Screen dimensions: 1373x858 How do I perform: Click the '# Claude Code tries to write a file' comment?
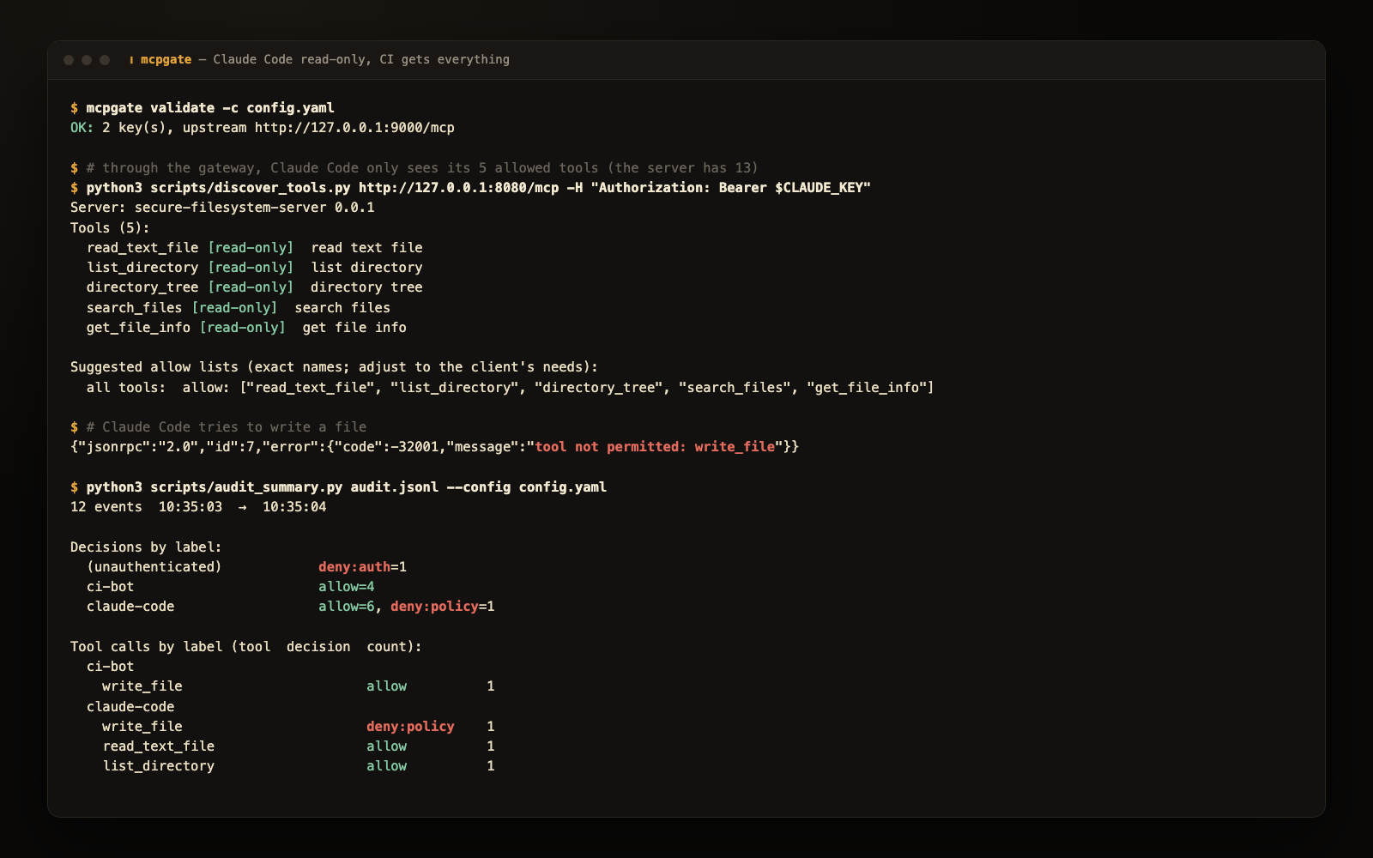tap(227, 427)
